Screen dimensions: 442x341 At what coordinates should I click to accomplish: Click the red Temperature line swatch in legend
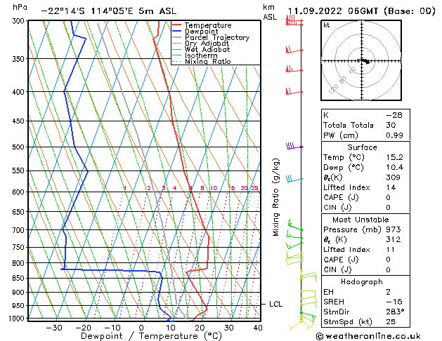click(x=177, y=25)
